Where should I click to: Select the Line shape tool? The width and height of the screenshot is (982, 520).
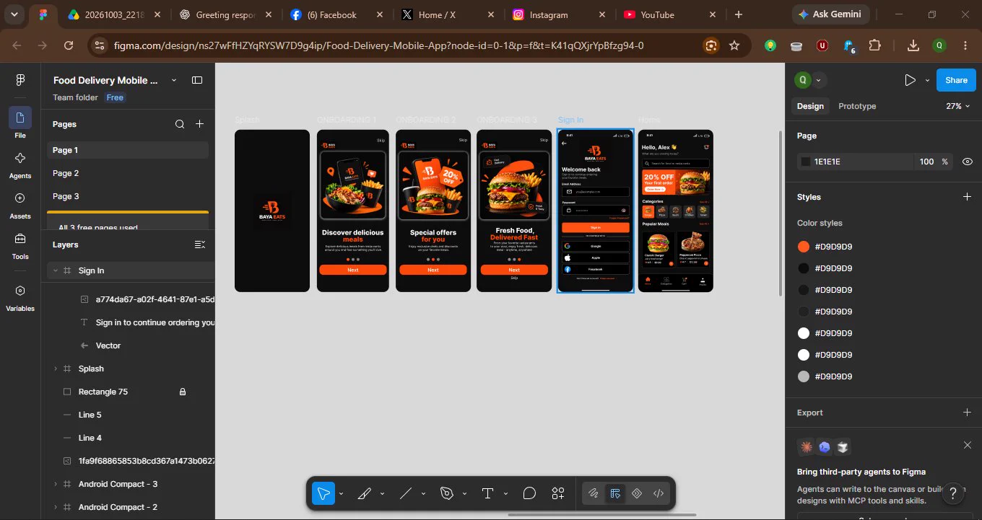(x=406, y=494)
